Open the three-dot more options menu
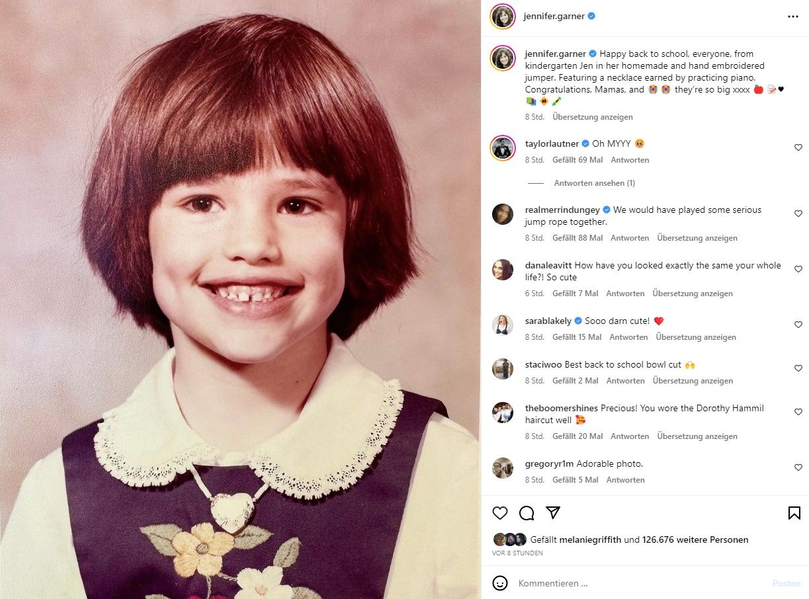809x599 pixels. [793, 17]
